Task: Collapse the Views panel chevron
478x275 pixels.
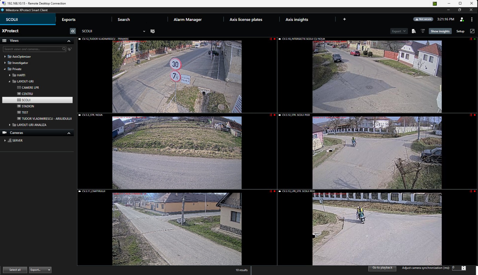Action: (x=69, y=41)
